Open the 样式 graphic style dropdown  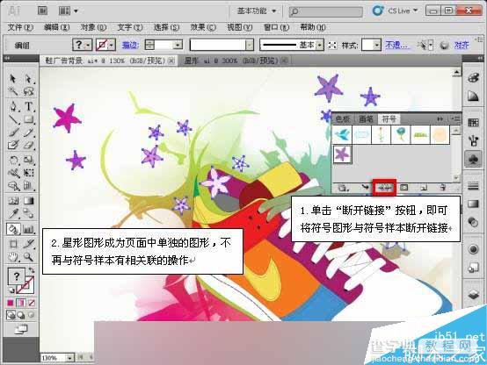(376, 46)
